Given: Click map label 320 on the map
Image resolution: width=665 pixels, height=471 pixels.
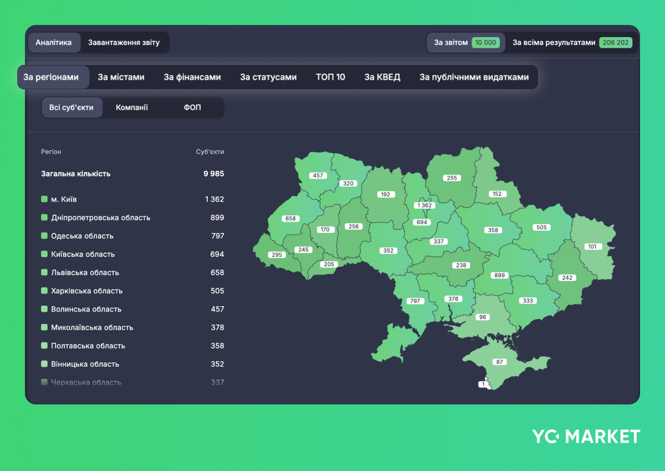Looking at the screenshot, I should tap(348, 183).
